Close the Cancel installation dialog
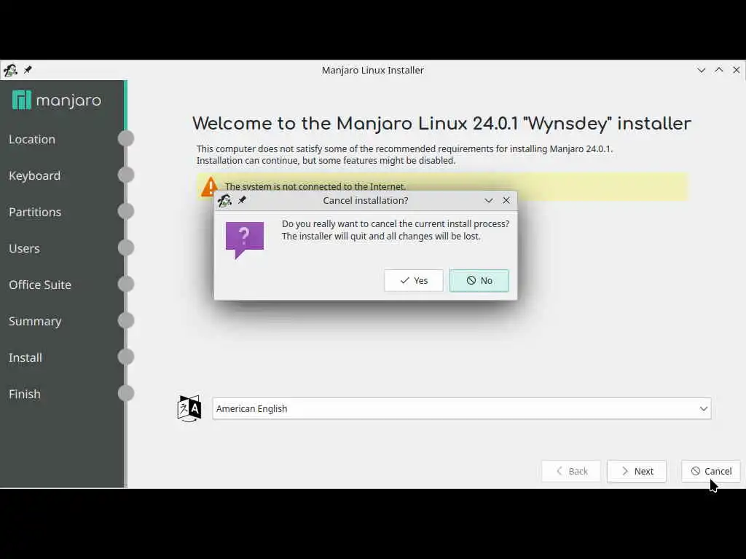Image resolution: width=746 pixels, height=559 pixels. coord(506,200)
